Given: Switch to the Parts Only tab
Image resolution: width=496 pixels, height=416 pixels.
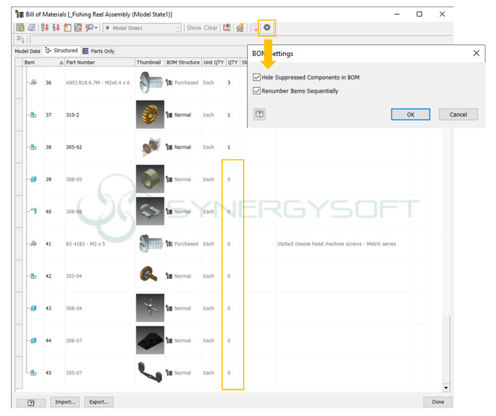Looking at the screenshot, I should [x=99, y=51].
